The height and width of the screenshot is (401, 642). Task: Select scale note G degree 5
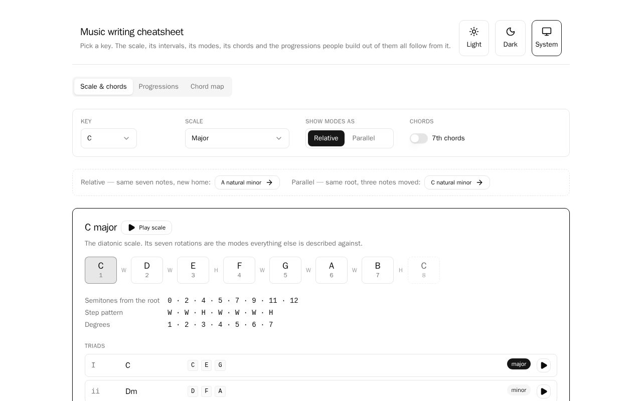click(285, 270)
